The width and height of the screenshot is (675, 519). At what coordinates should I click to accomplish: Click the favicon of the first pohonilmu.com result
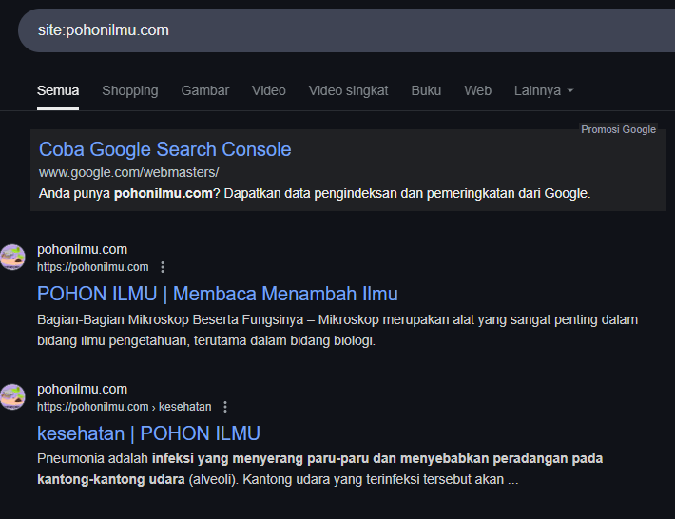(12, 258)
